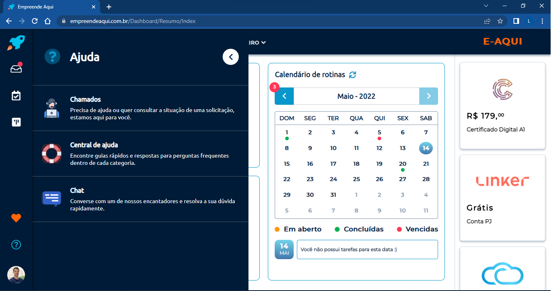Reload the page in browser
The height and width of the screenshot is (291, 551).
[x=35, y=21]
